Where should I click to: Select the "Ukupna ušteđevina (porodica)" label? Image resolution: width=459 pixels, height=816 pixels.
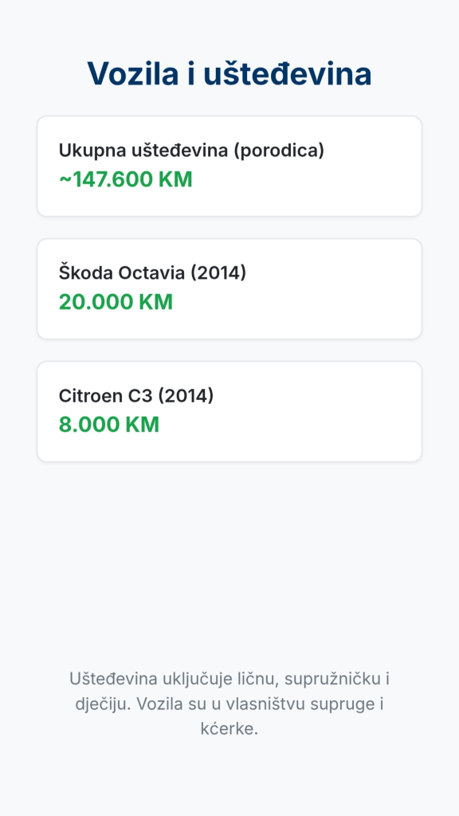click(191, 151)
